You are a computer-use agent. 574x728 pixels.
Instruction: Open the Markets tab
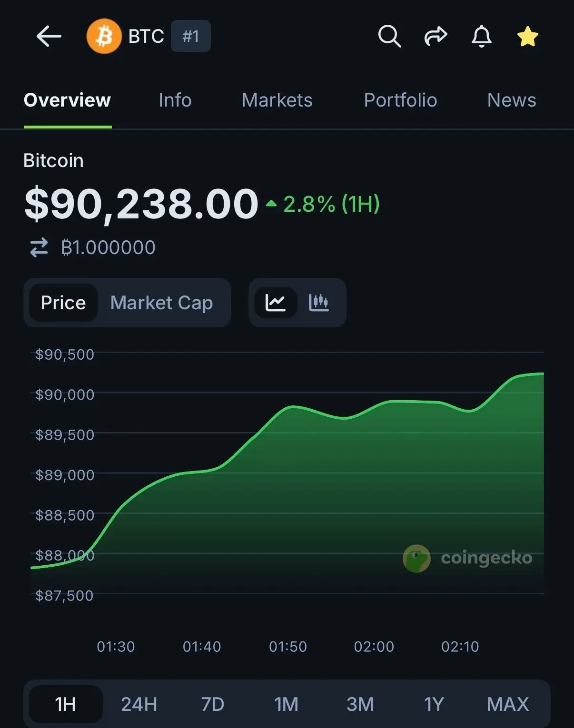click(277, 100)
